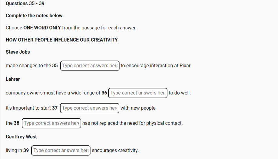Click the bold number 35 label
Image resolution: width=278 pixels, height=159 pixels.
[55, 66]
